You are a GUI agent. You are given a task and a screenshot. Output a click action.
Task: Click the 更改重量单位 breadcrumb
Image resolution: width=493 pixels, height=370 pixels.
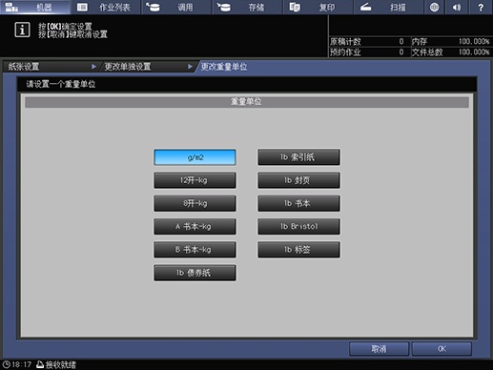point(224,67)
